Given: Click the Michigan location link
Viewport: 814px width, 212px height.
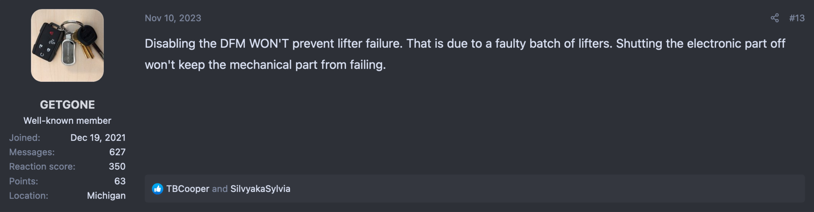Looking at the screenshot, I should (x=106, y=196).
